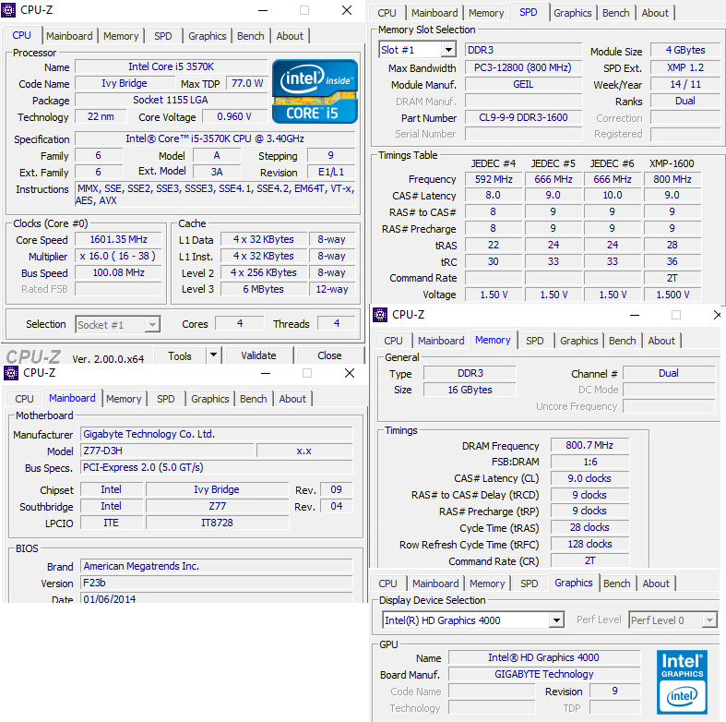Click the Part Number field CL9-9-9 DDR3-1600
The image size is (726, 722).
point(523,117)
